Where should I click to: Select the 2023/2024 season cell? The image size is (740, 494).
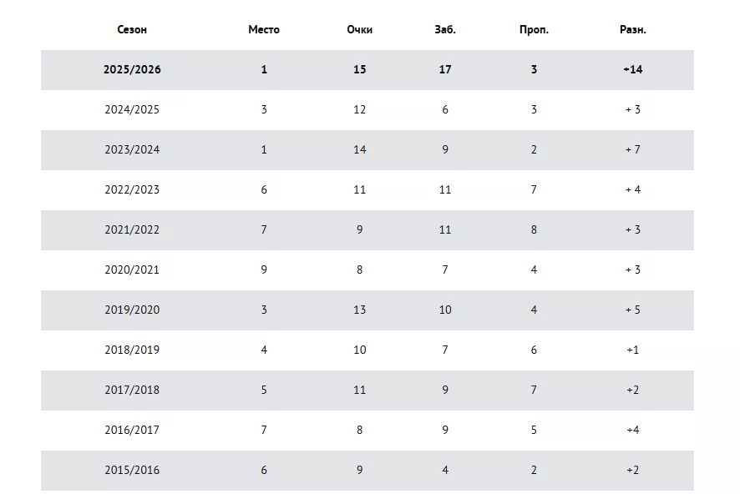tap(132, 149)
